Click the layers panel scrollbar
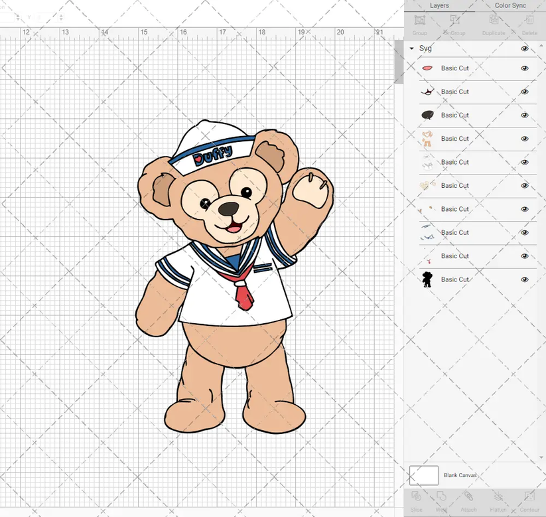Screen dimensions: 546x517 click(542, 166)
